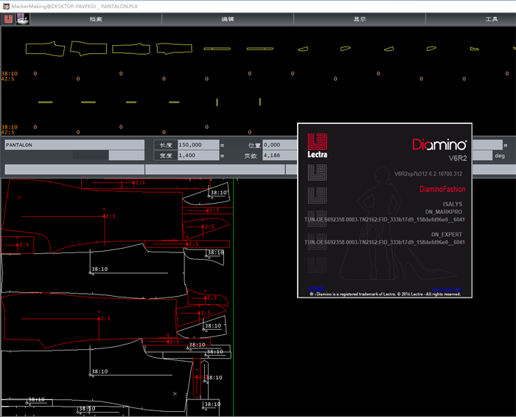Open the 档案 menu
This screenshot has height=417, width=516.
[x=96, y=19]
